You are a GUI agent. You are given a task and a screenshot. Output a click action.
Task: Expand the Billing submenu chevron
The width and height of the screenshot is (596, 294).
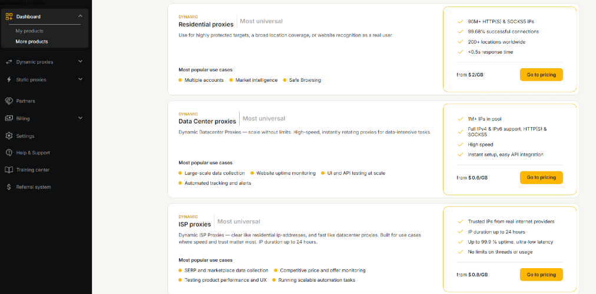point(80,118)
